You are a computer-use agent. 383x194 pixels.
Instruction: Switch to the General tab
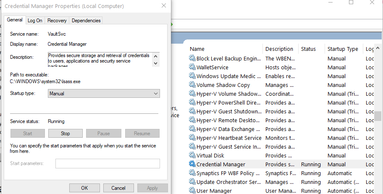(x=15, y=20)
